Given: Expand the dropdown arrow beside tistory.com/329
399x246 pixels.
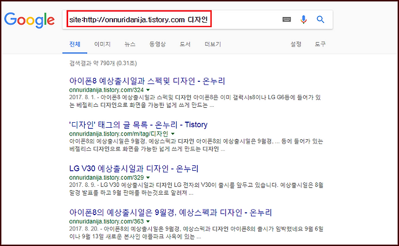Looking at the screenshot, I should [148, 177].
